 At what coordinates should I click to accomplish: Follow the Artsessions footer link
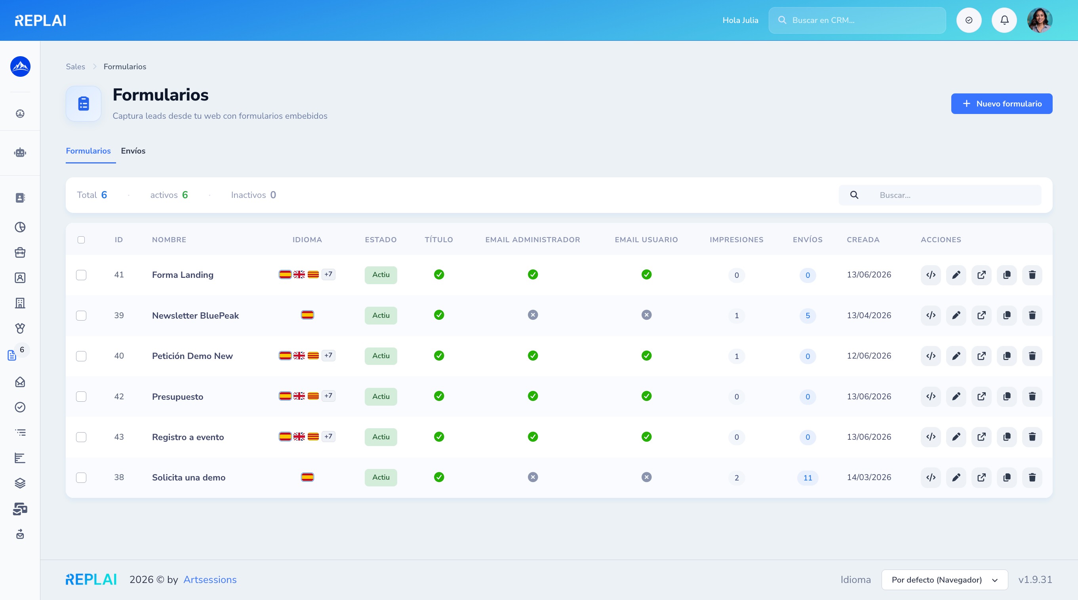tap(210, 579)
